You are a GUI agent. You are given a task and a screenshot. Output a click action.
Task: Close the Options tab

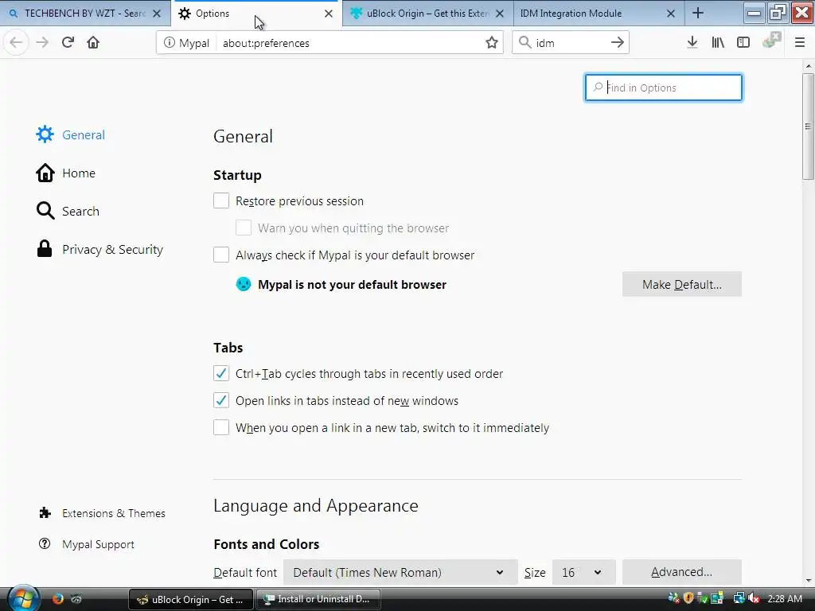[329, 14]
